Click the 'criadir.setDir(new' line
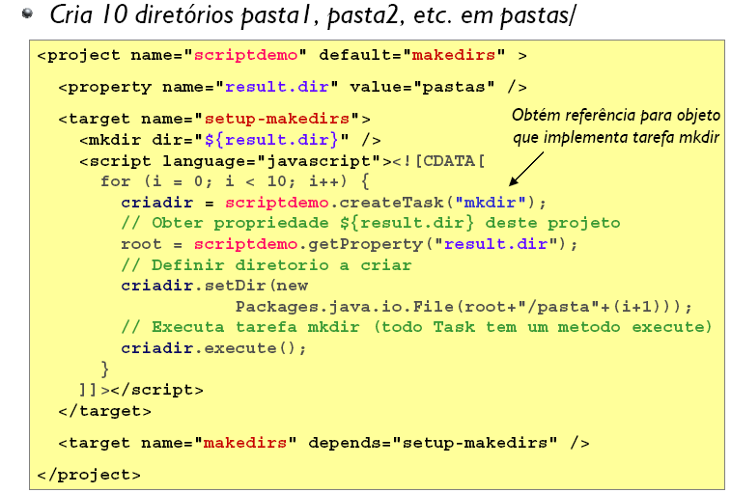Image resolution: width=731 pixels, height=493 pixels. [214, 286]
